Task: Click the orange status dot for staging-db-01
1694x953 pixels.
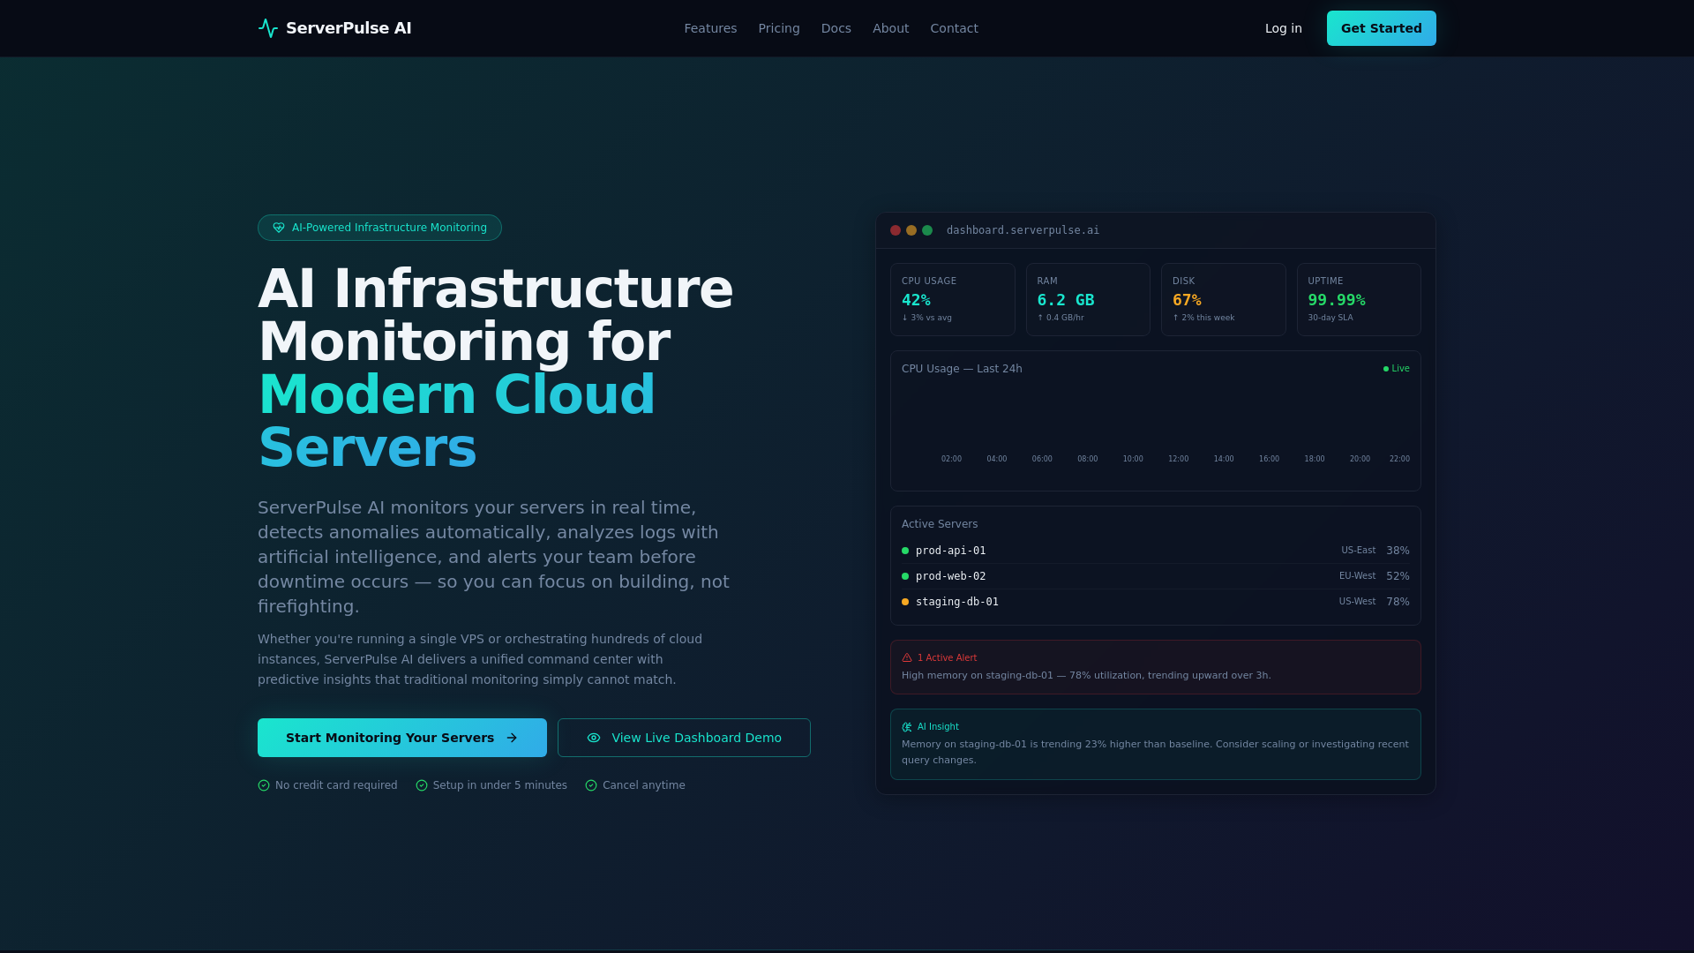Action: (x=905, y=602)
